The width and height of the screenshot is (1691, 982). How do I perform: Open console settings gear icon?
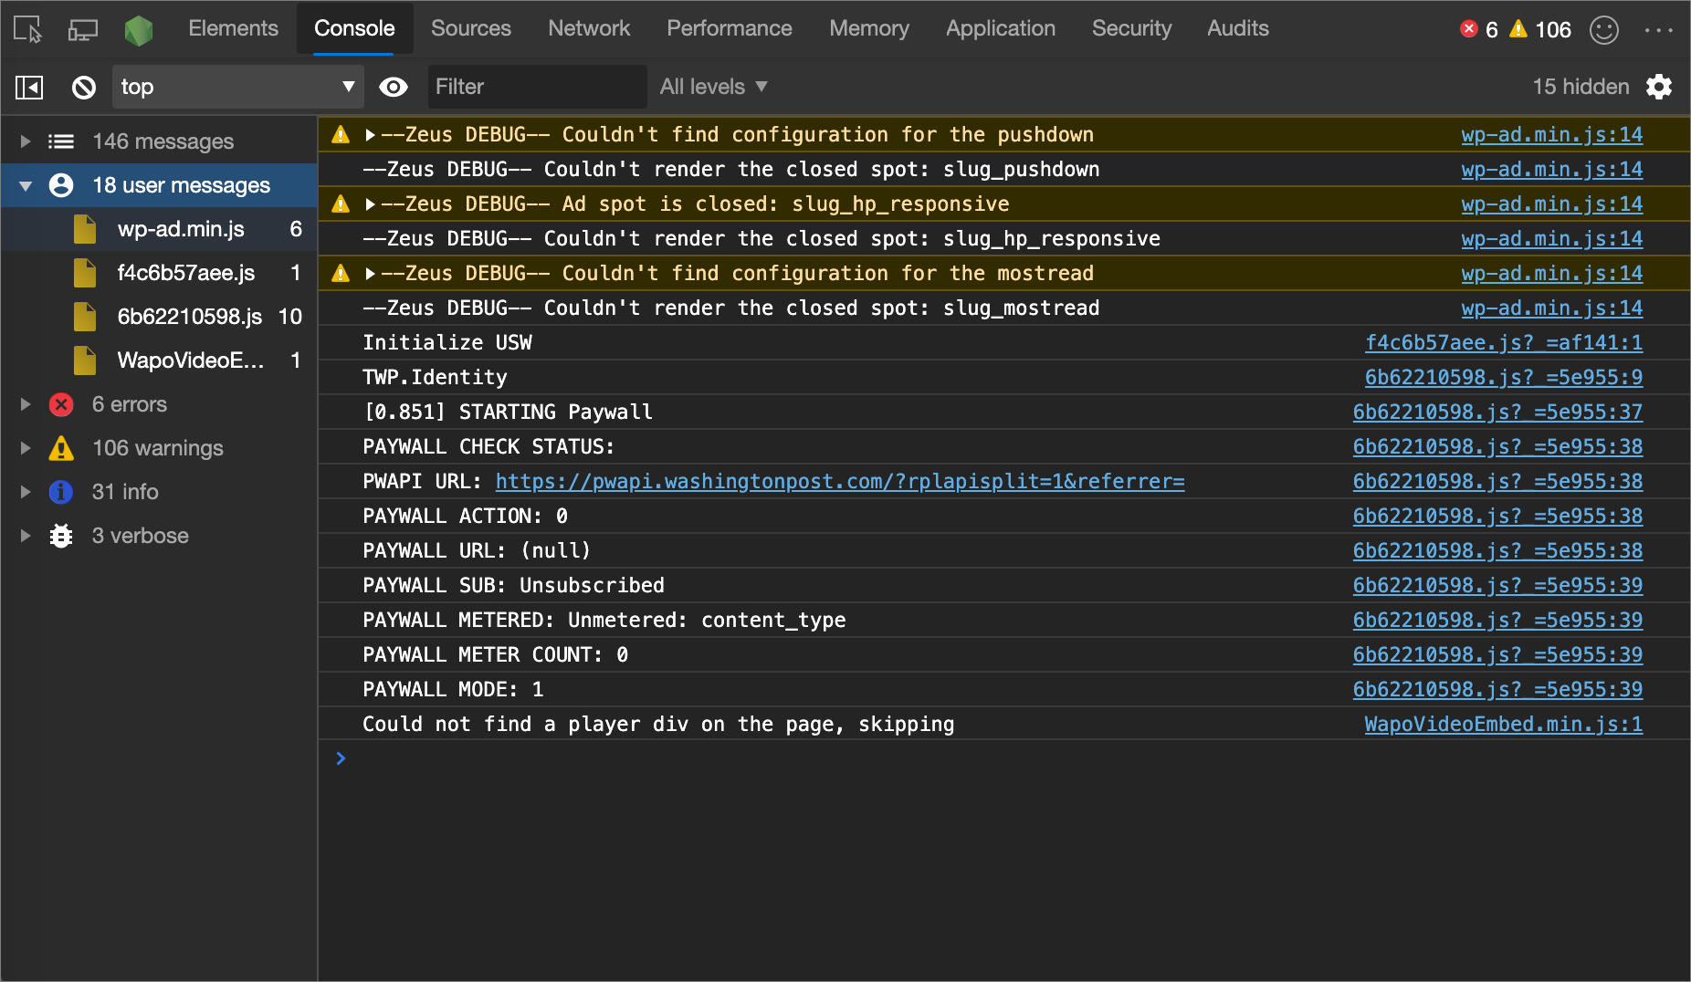tap(1659, 87)
